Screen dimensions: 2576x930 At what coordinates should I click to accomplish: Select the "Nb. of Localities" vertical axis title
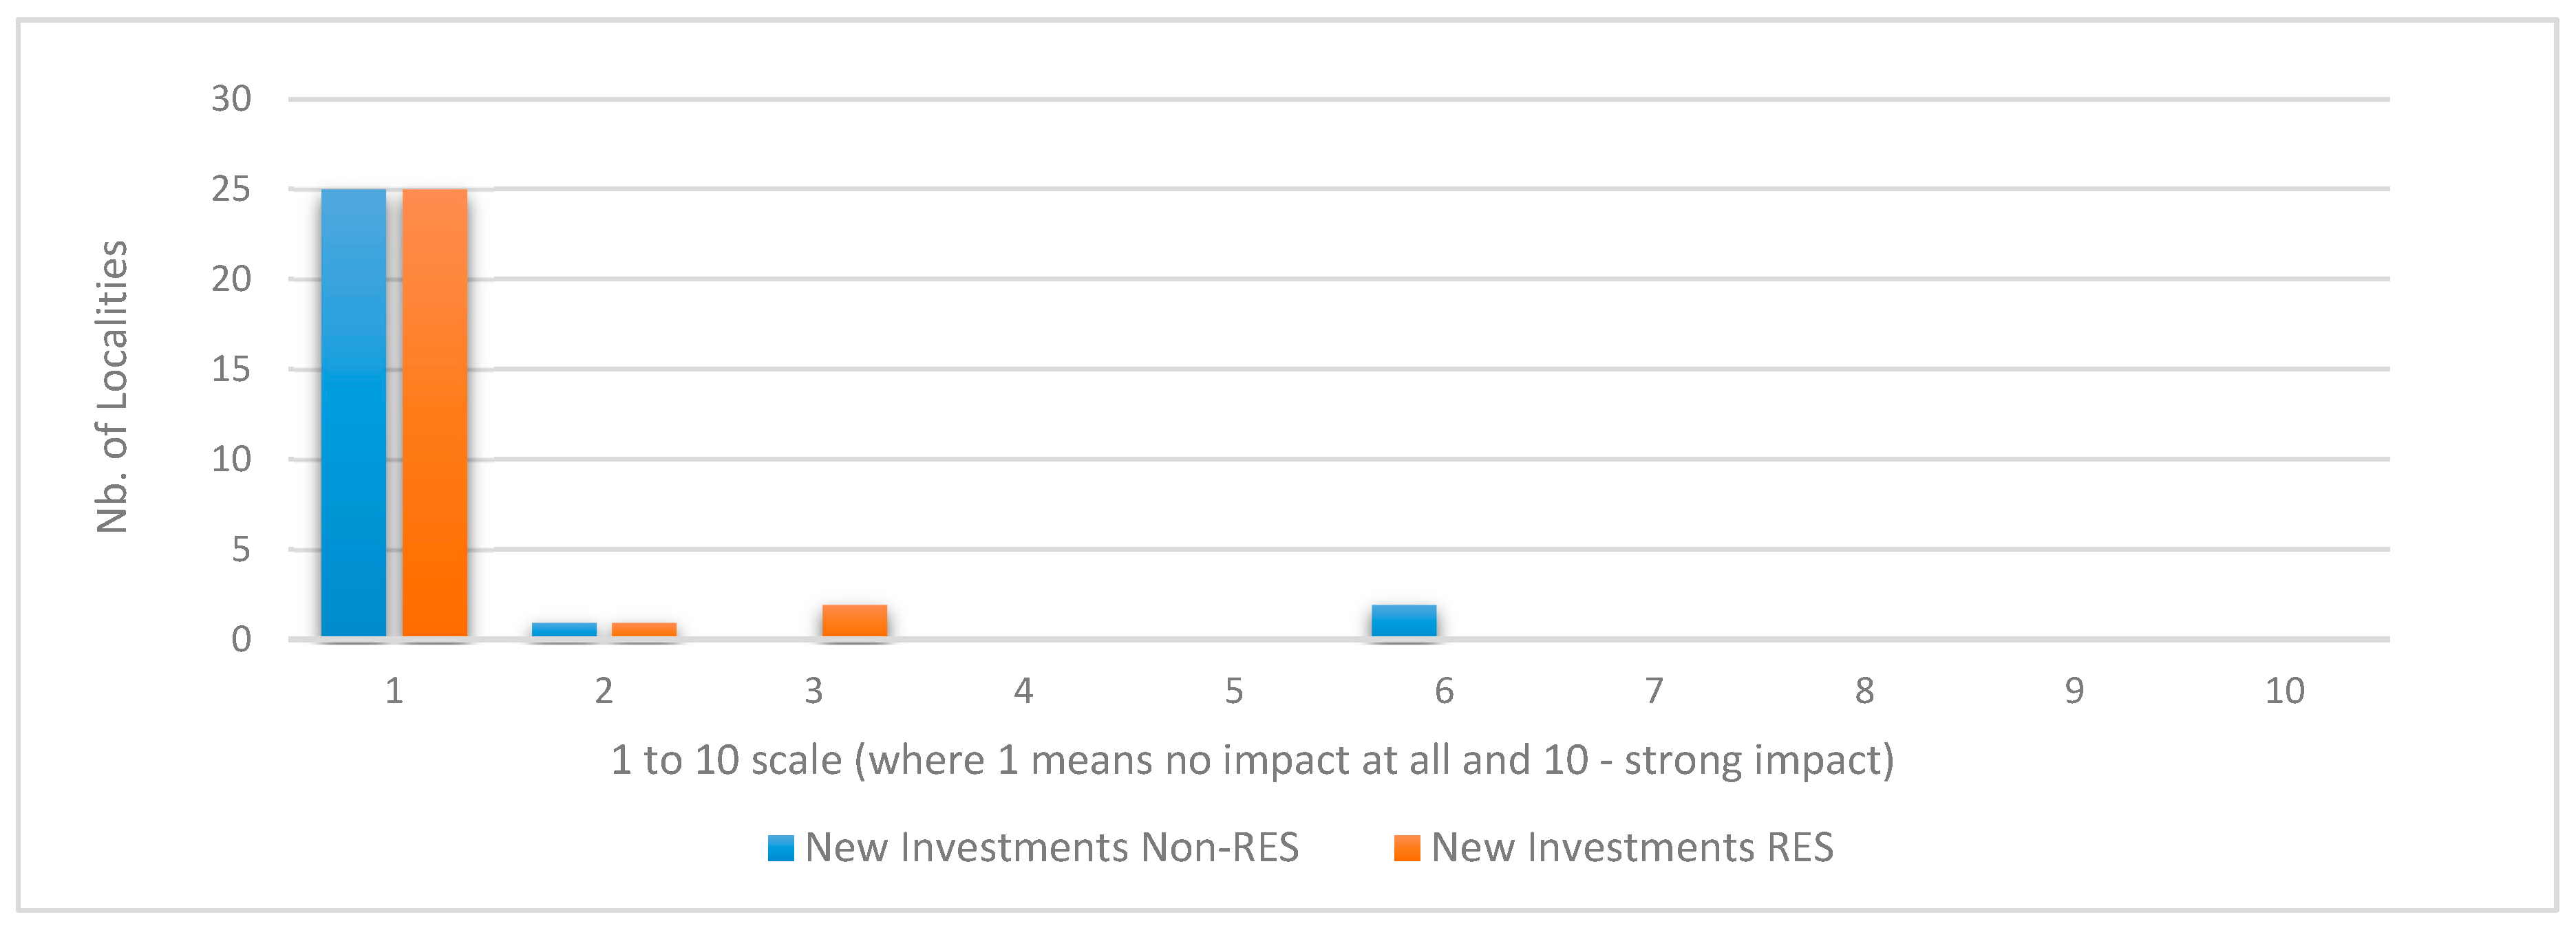click(x=112, y=386)
